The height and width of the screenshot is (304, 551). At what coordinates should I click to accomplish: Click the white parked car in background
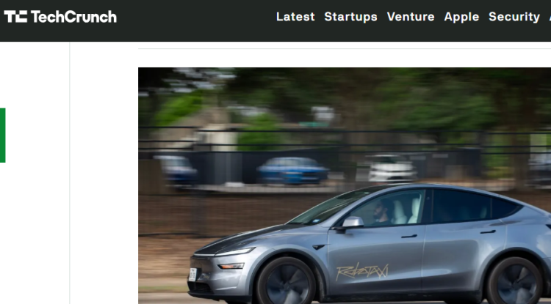(391, 168)
